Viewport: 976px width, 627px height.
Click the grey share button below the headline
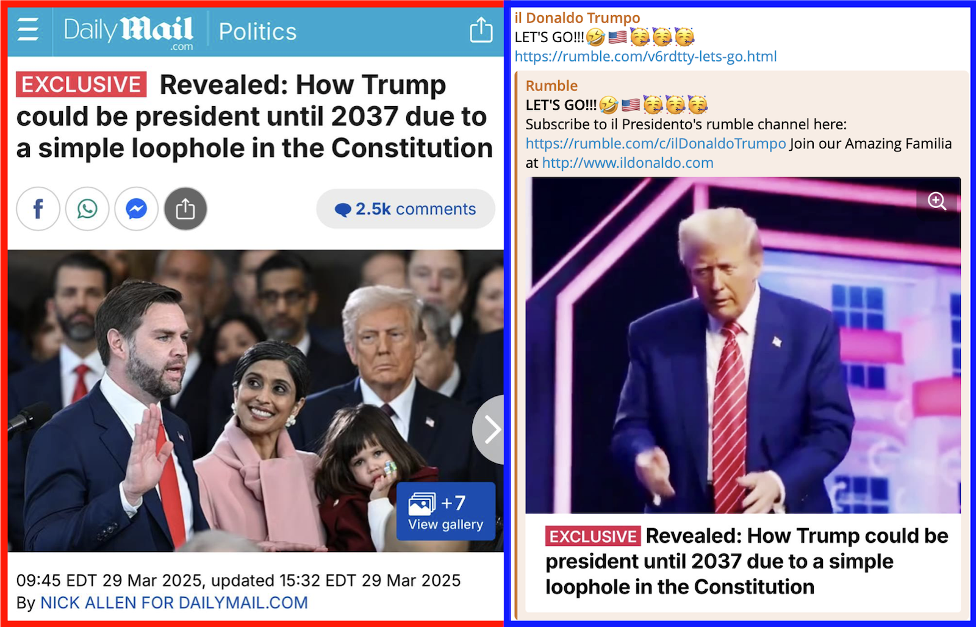pyautogui.click(x=185, y=209)
